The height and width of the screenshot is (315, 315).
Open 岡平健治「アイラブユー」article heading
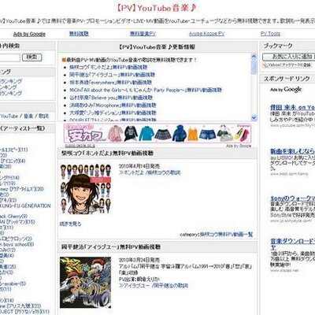[x=111, y=247]
